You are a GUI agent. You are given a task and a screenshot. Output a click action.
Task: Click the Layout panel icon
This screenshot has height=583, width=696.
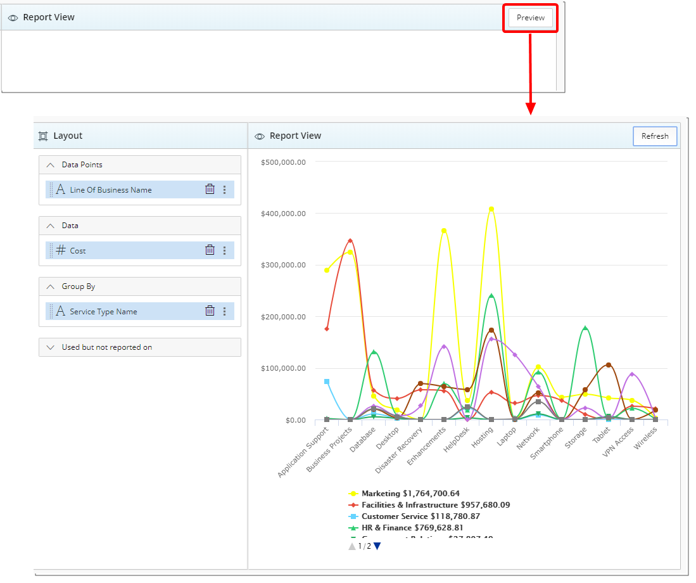click(x=43, y=136)
